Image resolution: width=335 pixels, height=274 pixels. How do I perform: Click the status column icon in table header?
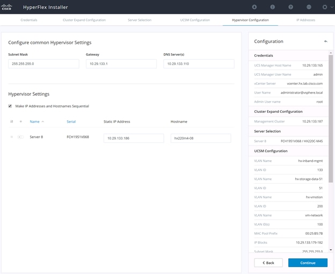[21, 121]
